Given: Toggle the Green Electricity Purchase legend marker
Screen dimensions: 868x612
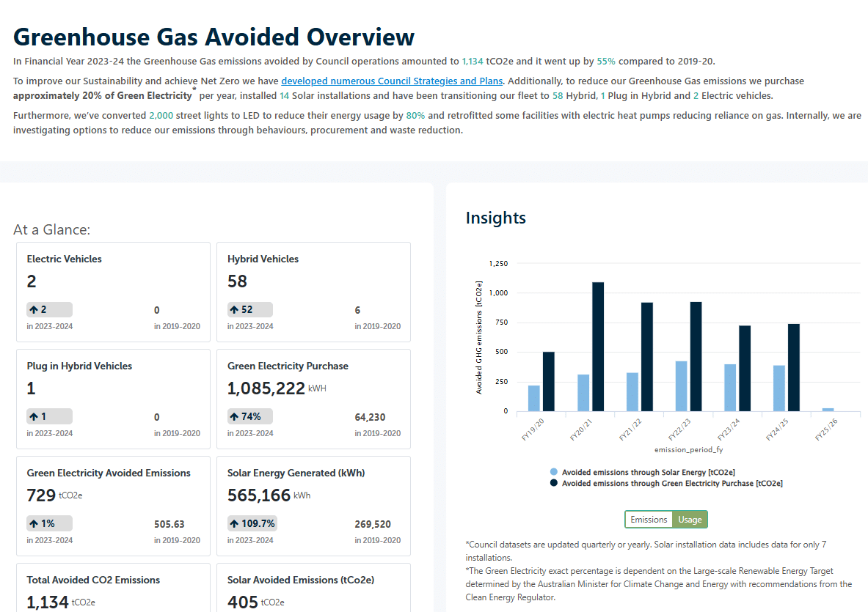Looking at the screenshot, I should [x=554, y=483].
